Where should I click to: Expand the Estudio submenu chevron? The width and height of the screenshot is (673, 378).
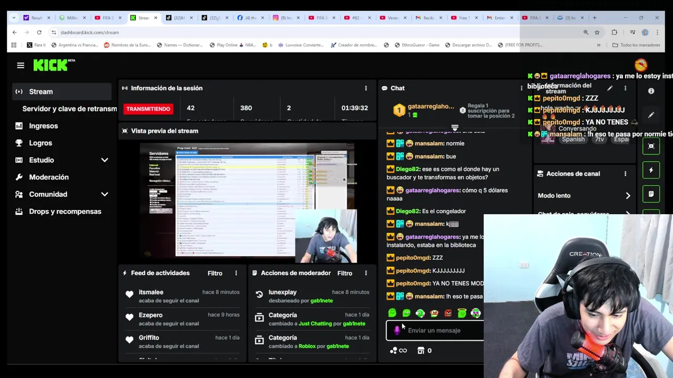pos(105,160)
